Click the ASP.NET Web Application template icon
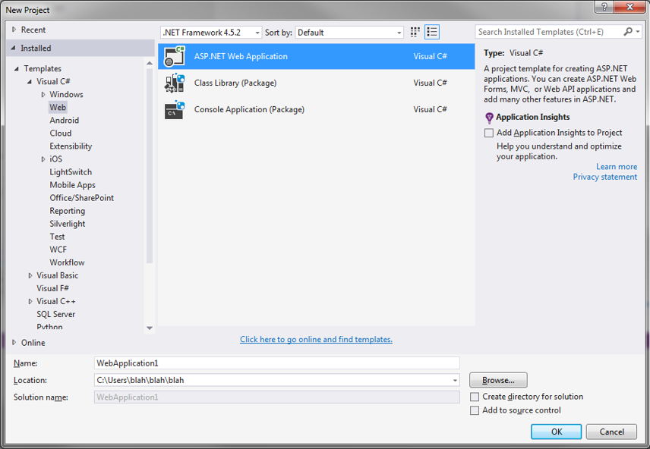The image size is (650, 449). (175, 56)
